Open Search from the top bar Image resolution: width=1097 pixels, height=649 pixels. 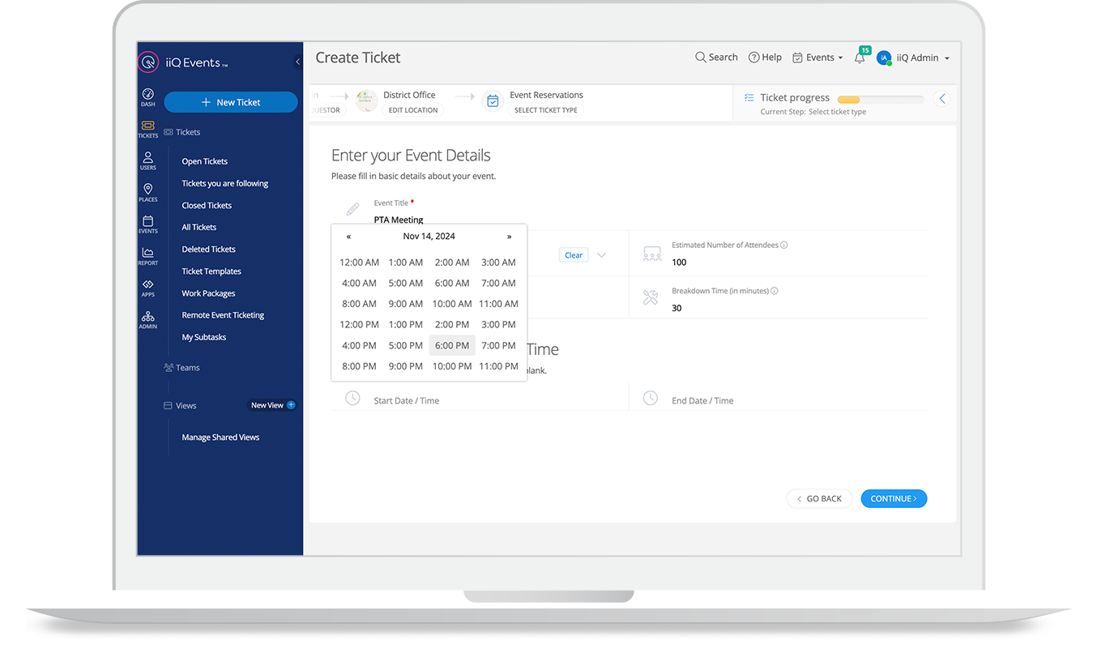[x=716, y=57]
